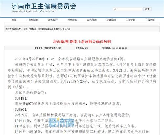
Task: Open the 办事服务 navigation item
Action: [72, 20]
